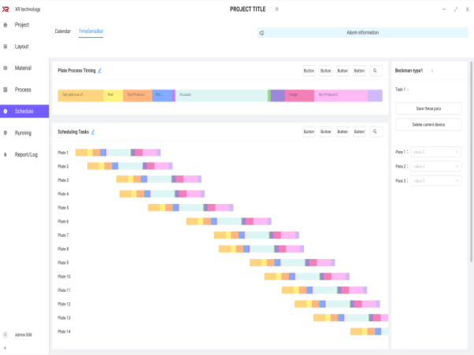This screenshot has height=355, width=474.
Task: Expand the Beckman-type1 chevron
Action: [431, 71]
